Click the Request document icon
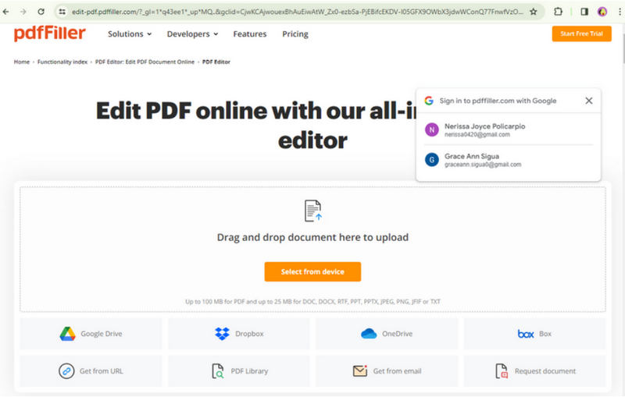Viewport: 625px width, 397px height. click(x=502, y=371)
